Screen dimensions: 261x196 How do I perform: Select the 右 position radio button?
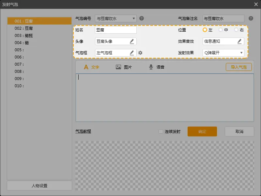click(236, 30)
